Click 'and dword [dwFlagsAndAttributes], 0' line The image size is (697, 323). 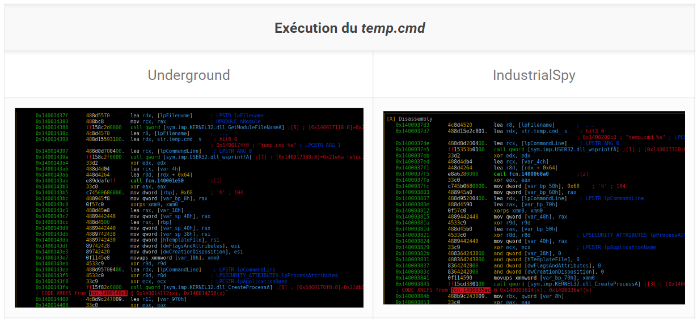pos(547,265)
